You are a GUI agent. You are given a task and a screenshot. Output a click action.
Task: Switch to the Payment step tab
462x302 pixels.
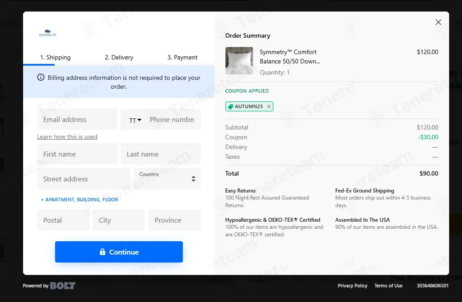tap(182, 57)
